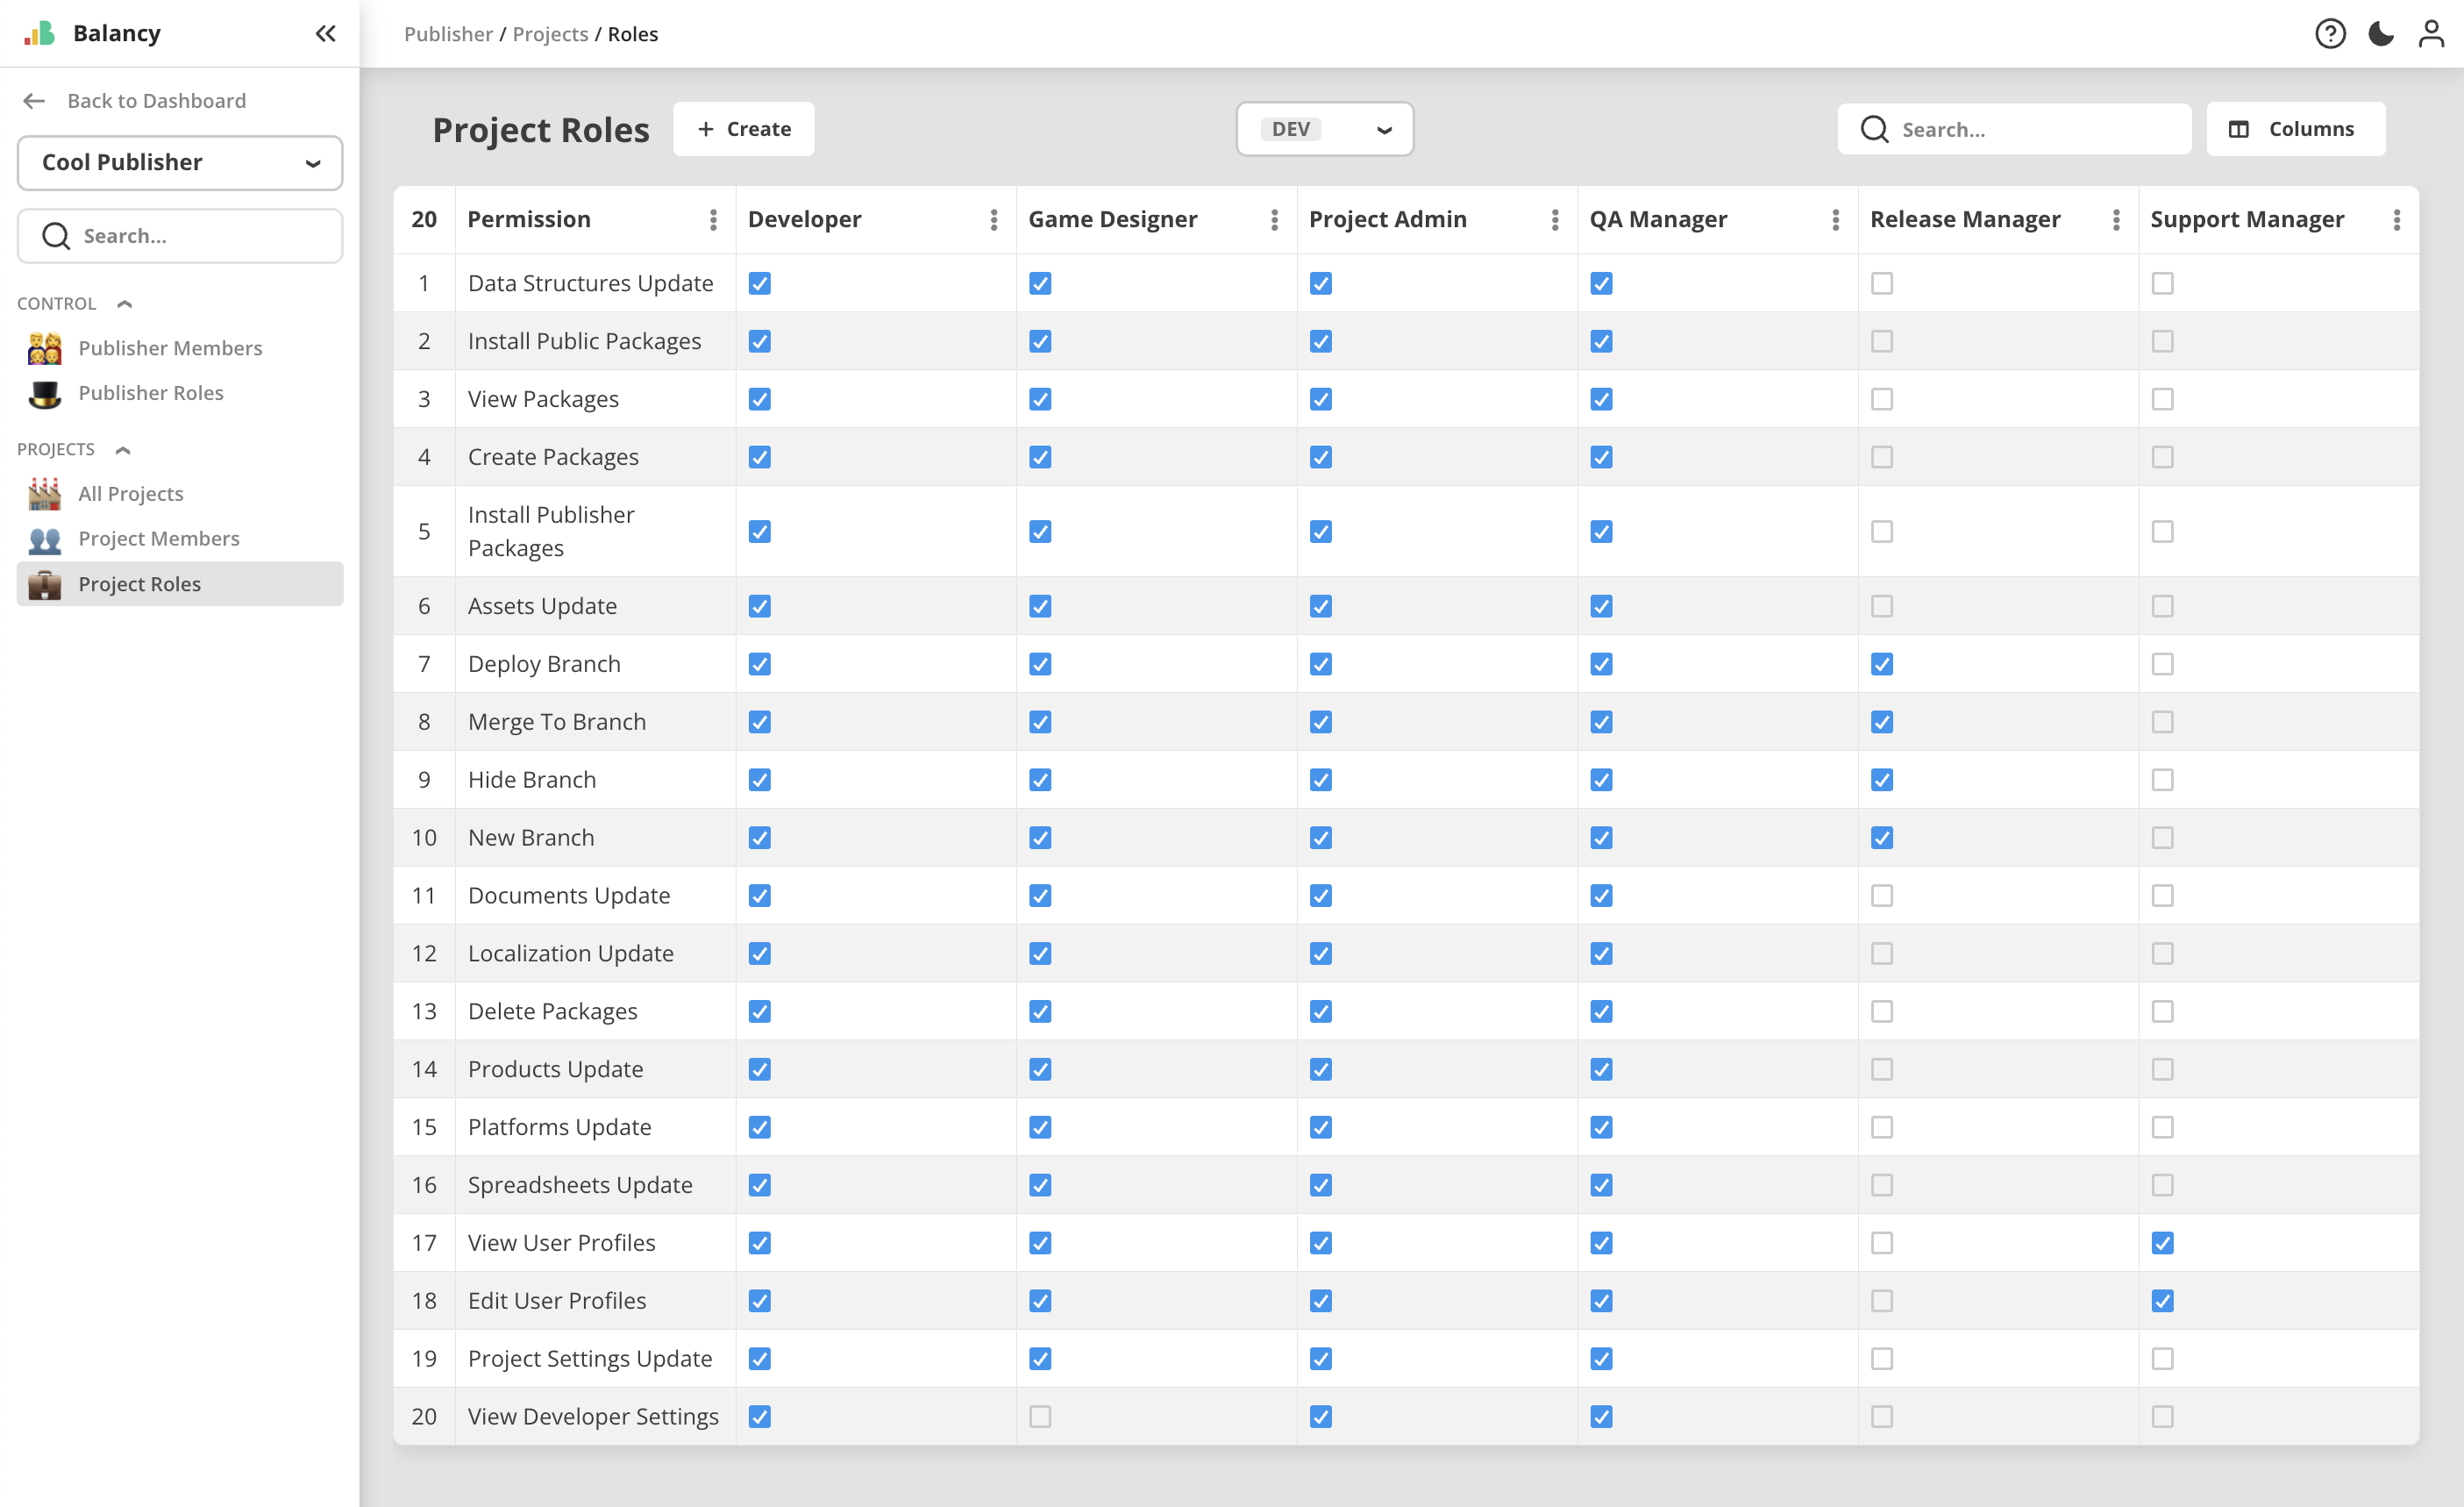Grant Data Structures Update to Support Manager

click(x=2163, y=283)
